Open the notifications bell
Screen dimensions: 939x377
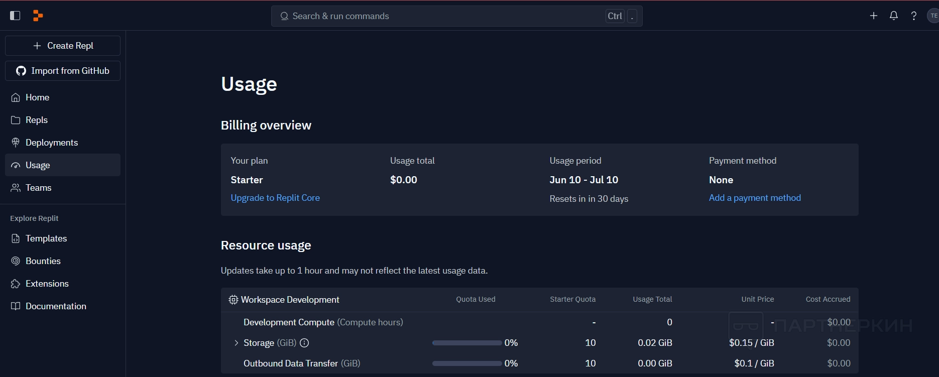(x=894, y=16)
